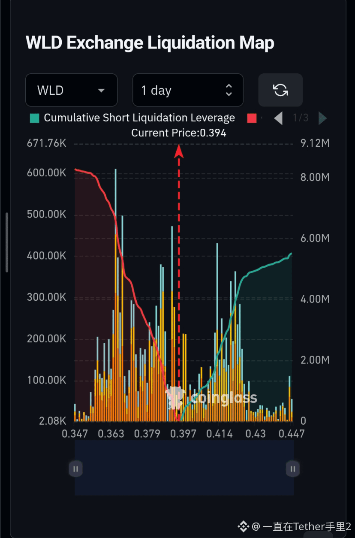Click the 1/3 legend page indicator

tap(300, 118)
